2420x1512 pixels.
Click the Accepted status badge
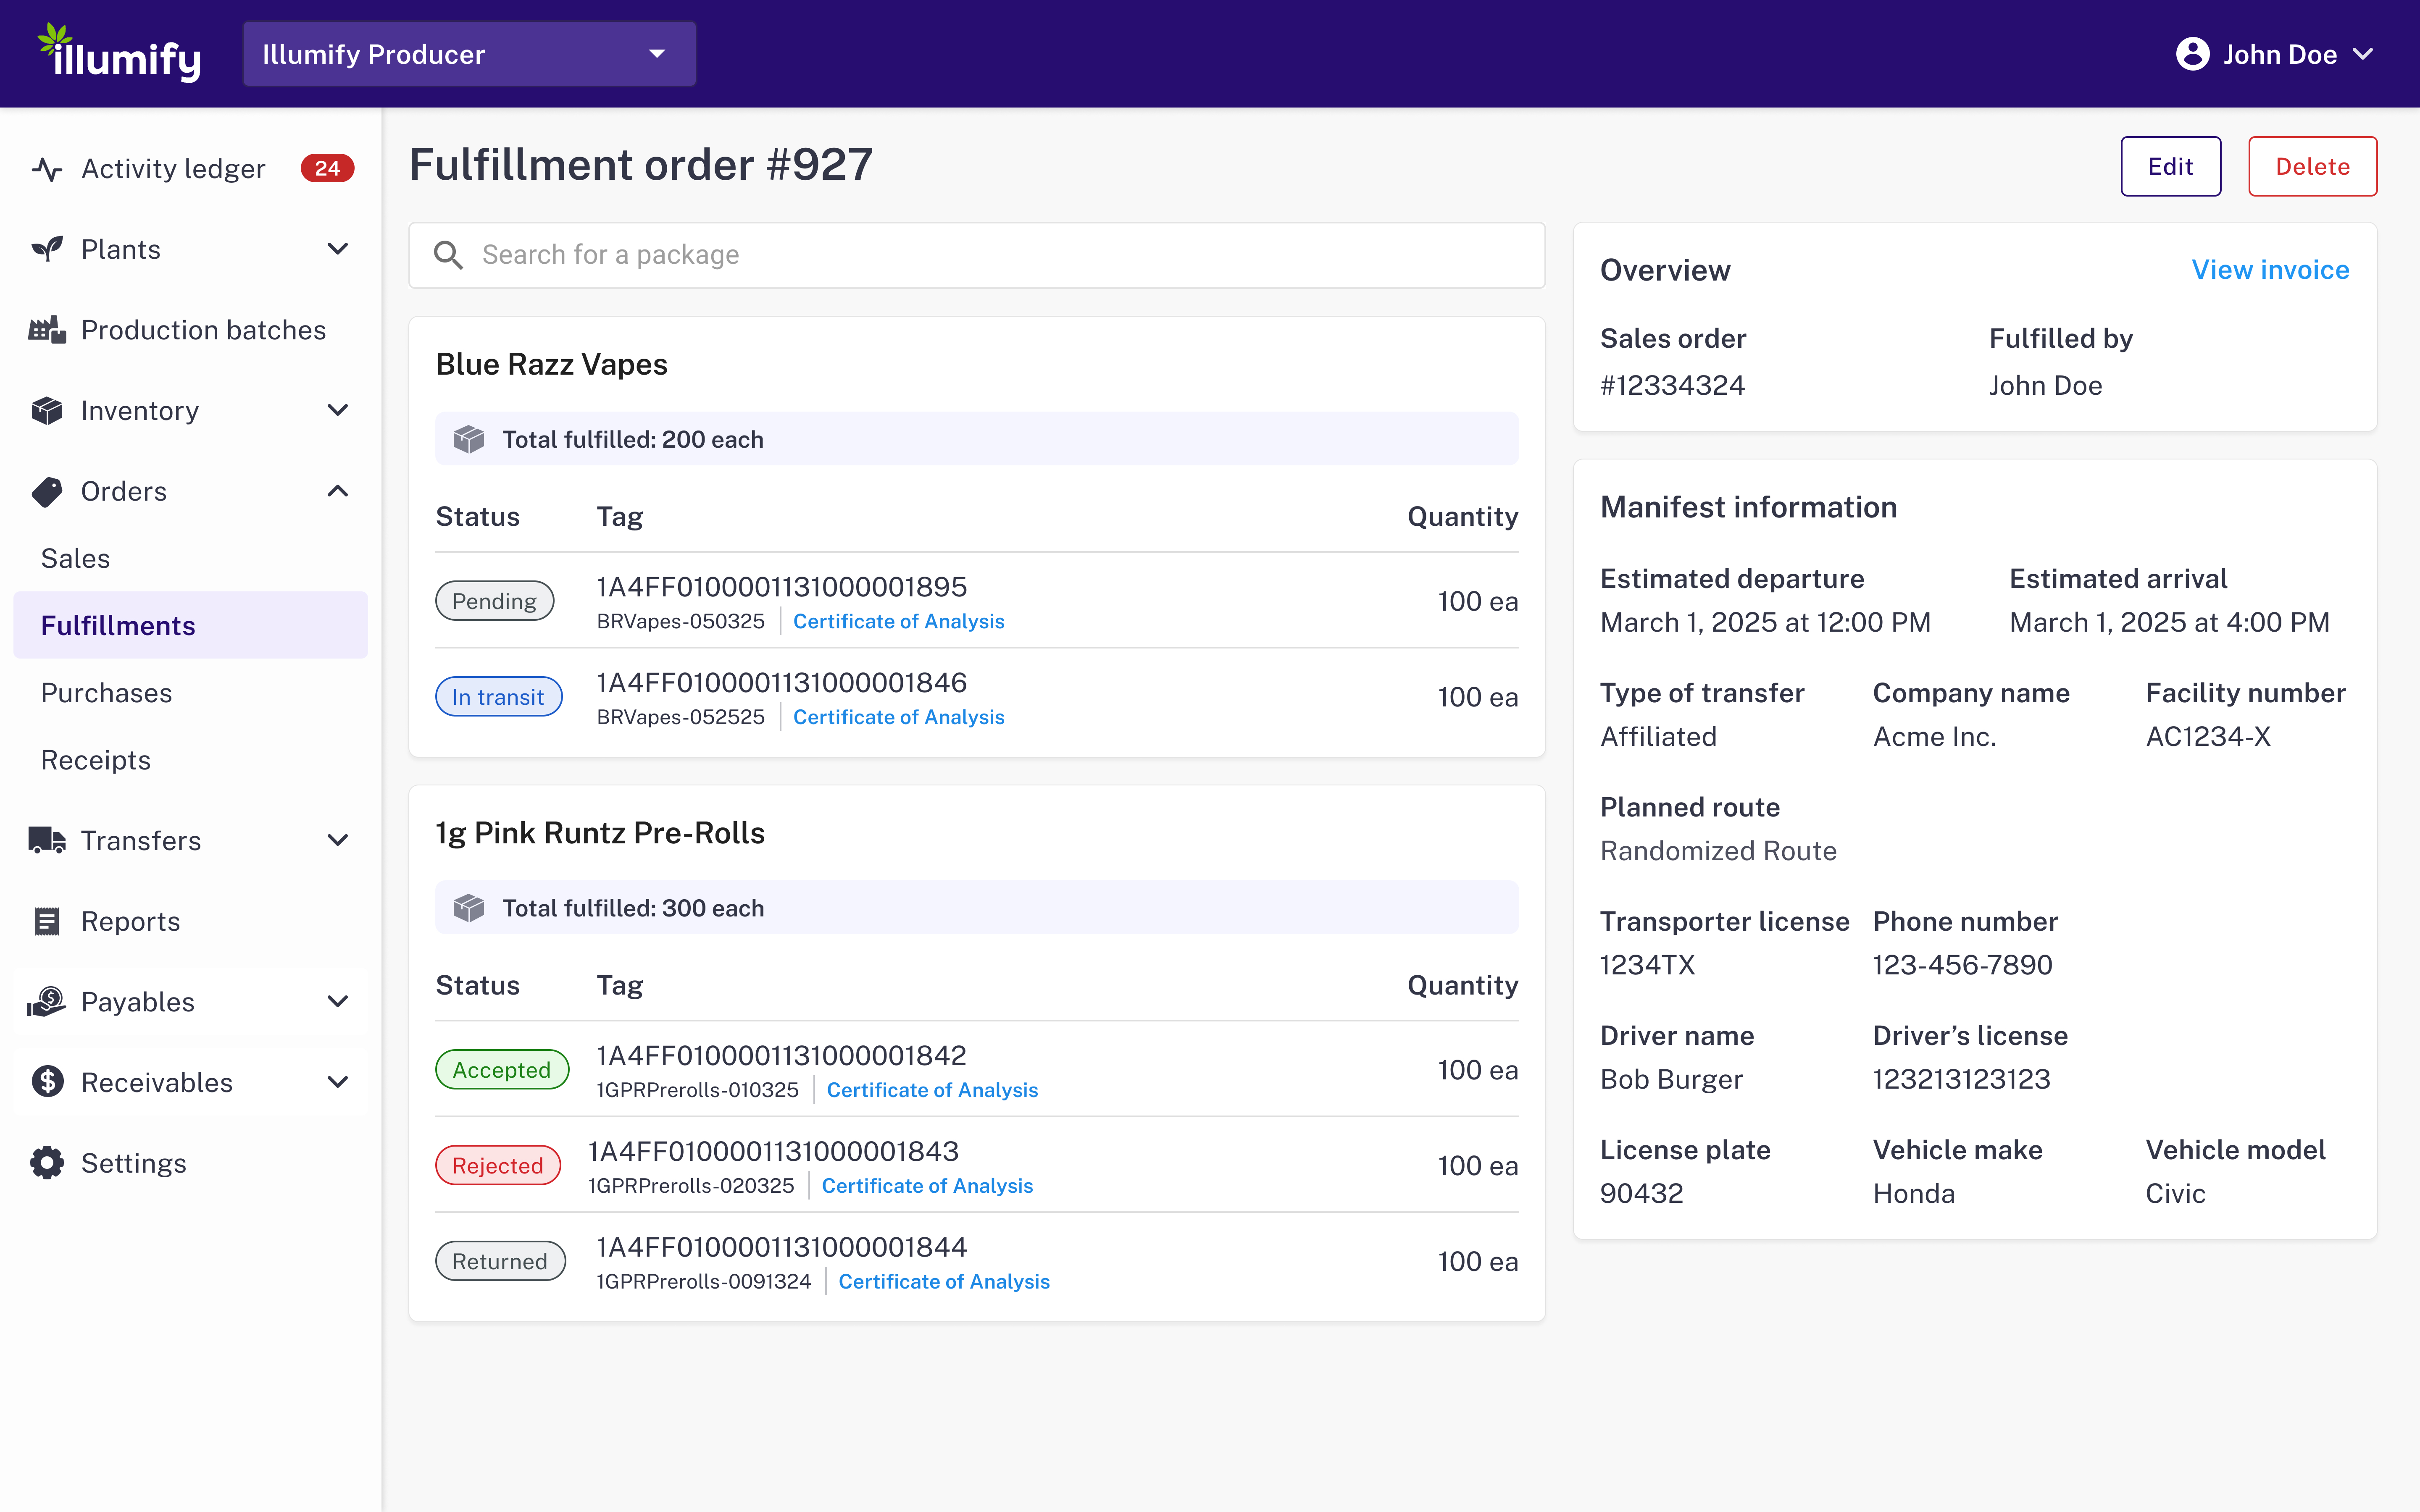502,1070
